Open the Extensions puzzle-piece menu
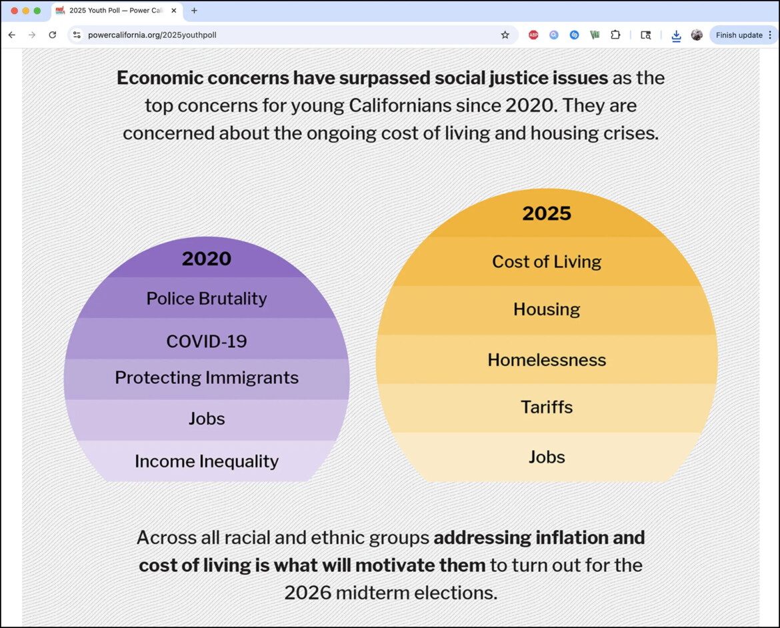This screenshot has height=628, width=780. pyautogui.click(x=615, y=35)
